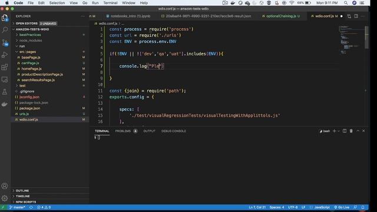Collapse the src/pages folder
The width and height of the screenshot is (377, 212).
[28, 52]
